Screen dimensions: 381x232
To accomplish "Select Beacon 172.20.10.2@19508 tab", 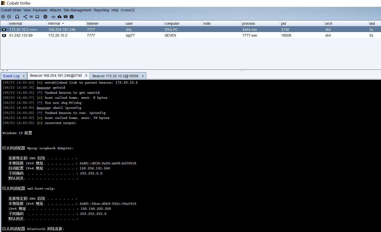I will click(115, 76).
